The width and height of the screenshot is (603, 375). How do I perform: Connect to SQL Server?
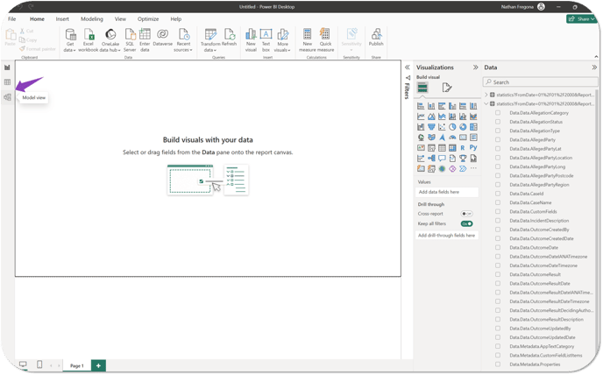[x=130, y=40]
